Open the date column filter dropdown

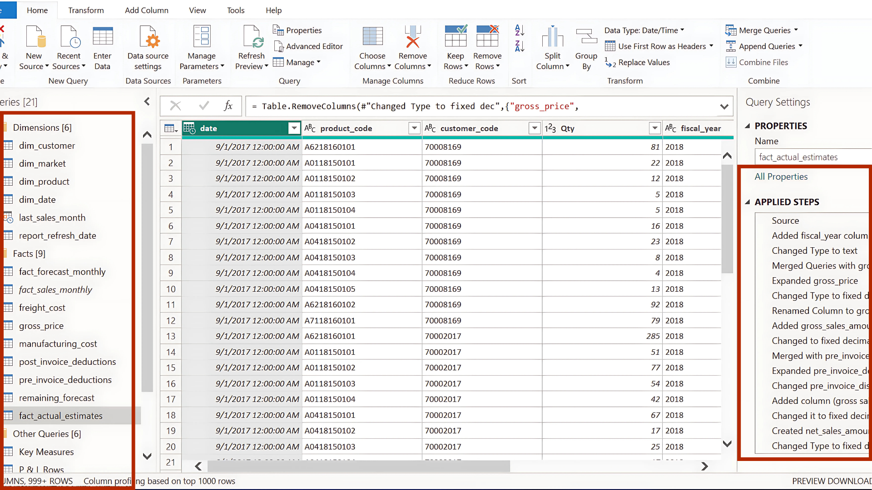(294, 128)
